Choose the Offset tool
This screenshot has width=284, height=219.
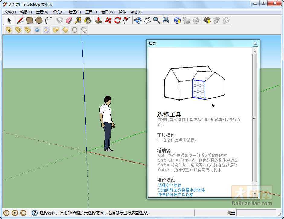tap(127, 20)
